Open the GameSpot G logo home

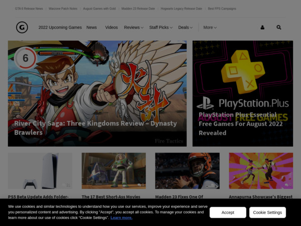[x=22, y=27]
